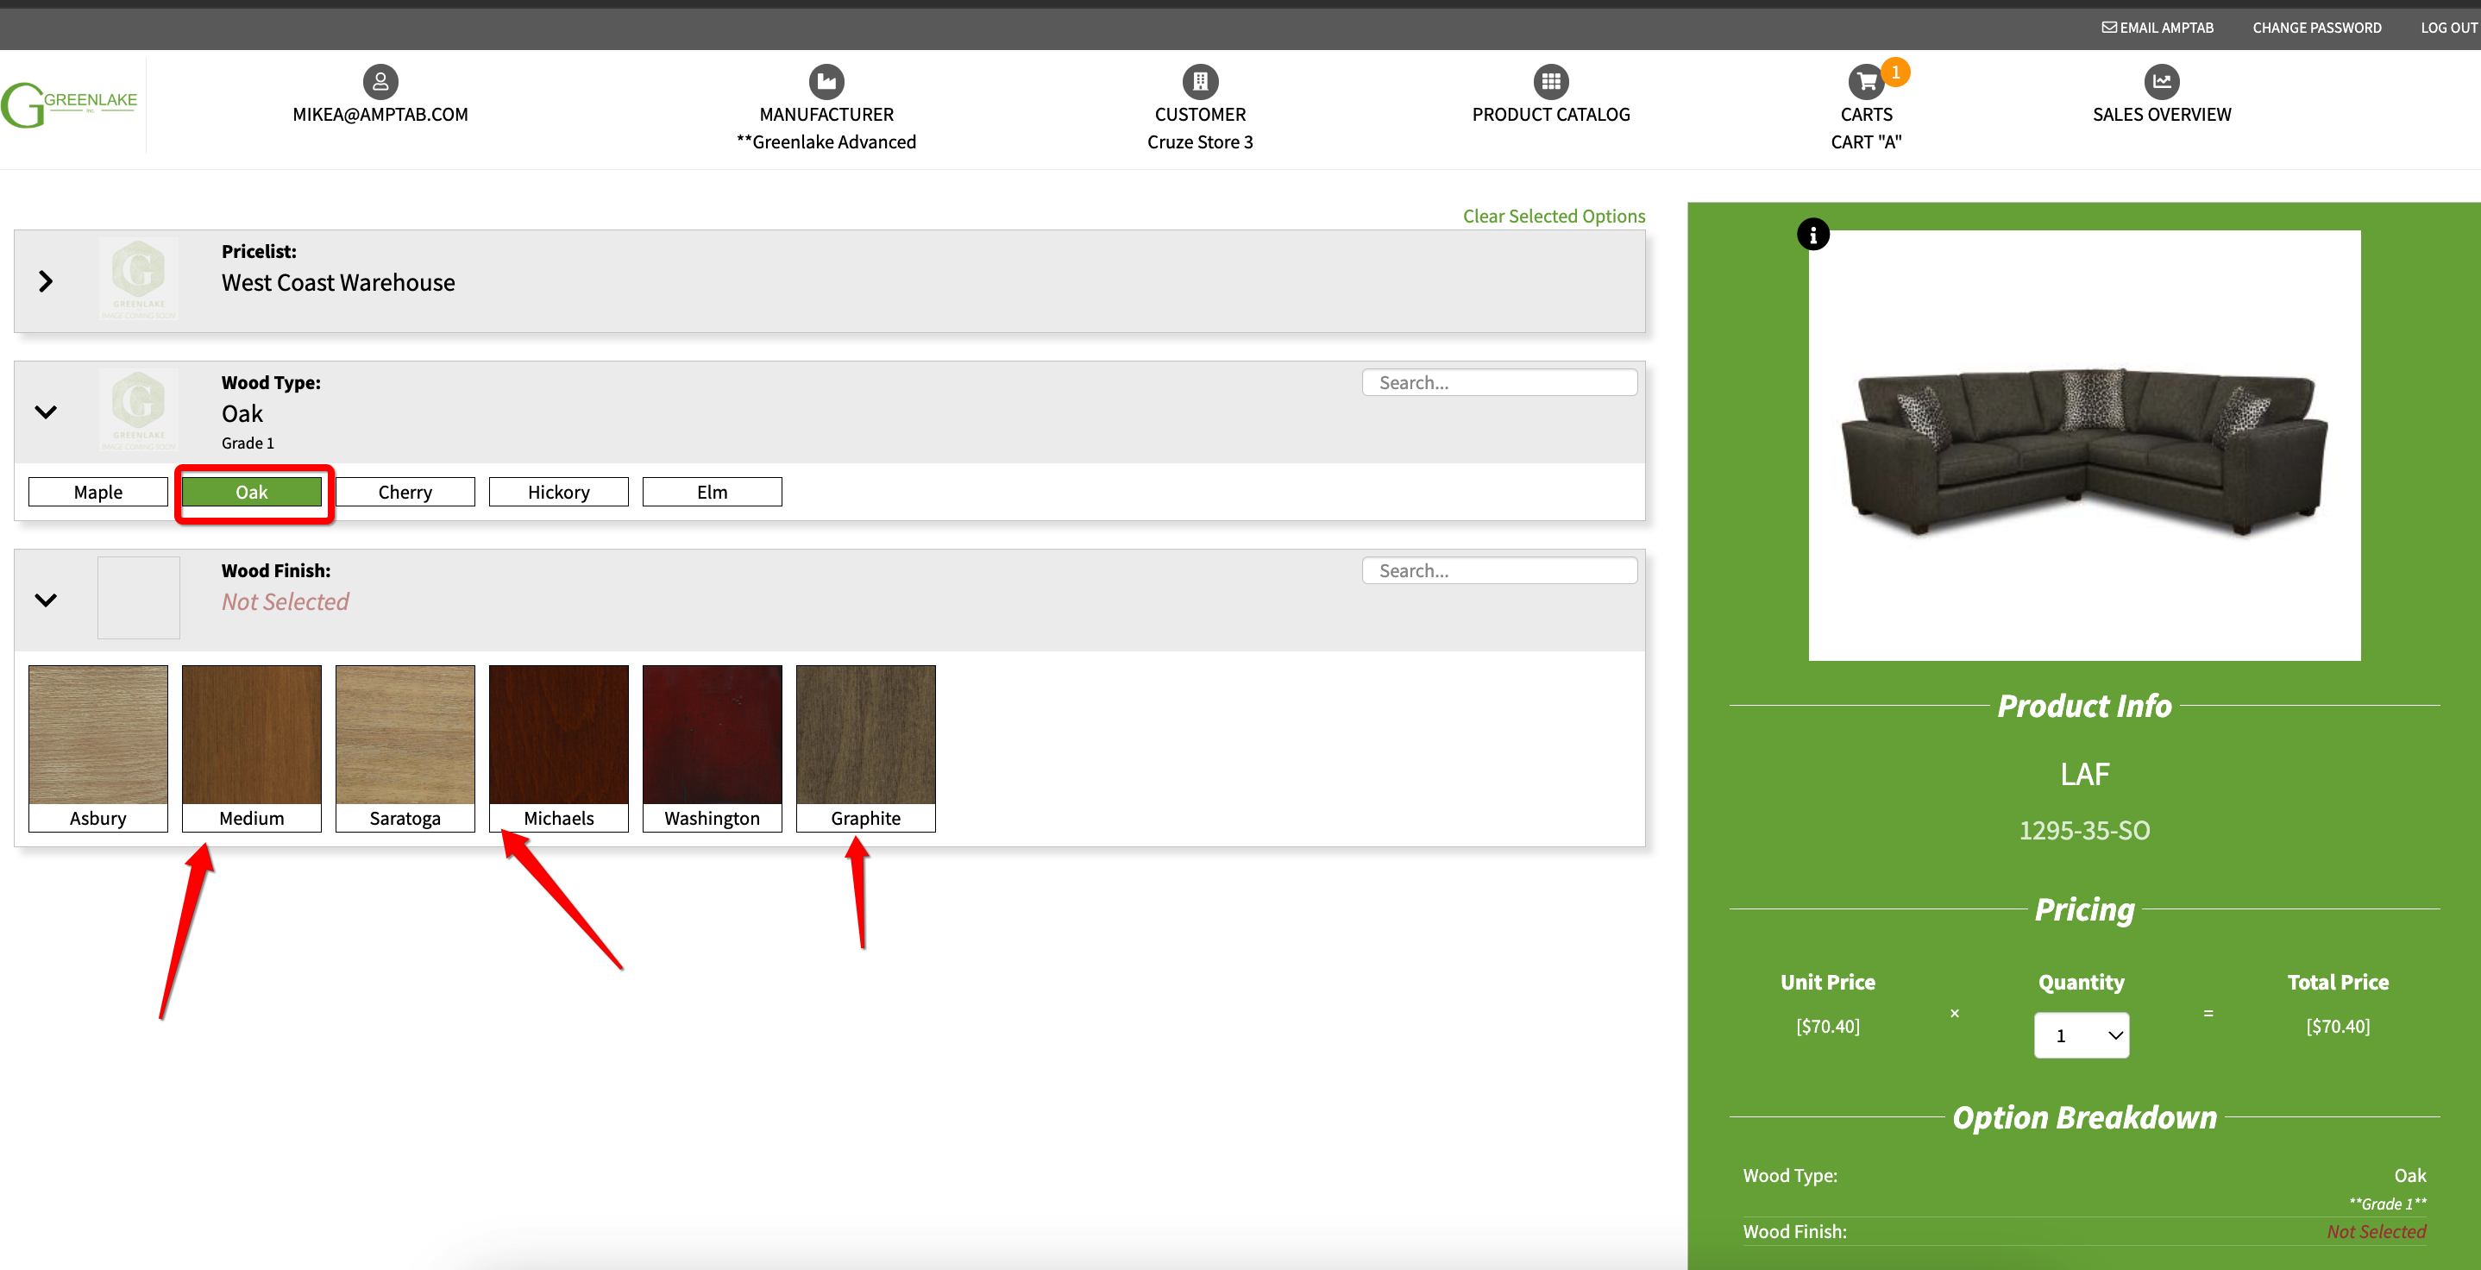This screenshot has height=1270, width=2481.
Task: Select the Cherry wood type option
Action: (x=405, y=493)
